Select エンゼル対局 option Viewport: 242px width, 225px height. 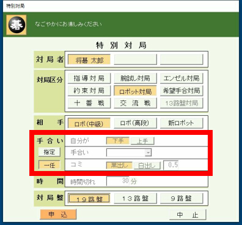182,78
